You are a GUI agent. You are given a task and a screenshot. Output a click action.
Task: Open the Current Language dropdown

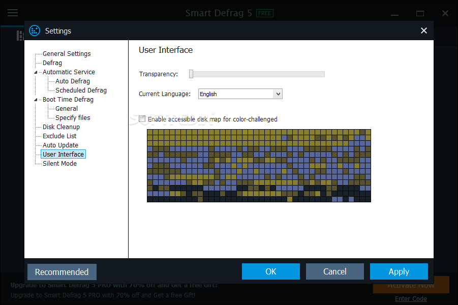[x=240, y=94]
